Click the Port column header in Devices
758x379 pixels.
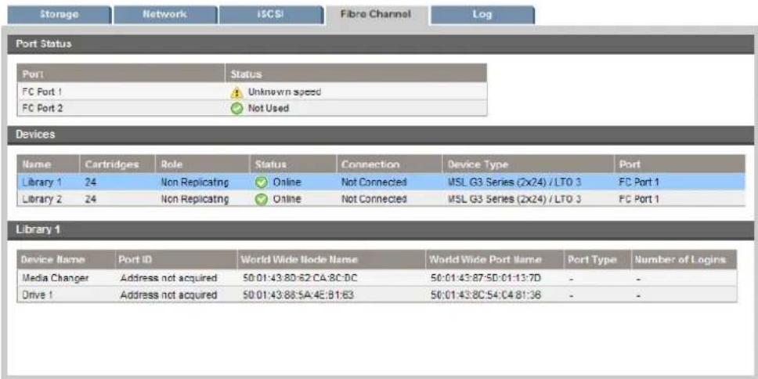point(680,164)
